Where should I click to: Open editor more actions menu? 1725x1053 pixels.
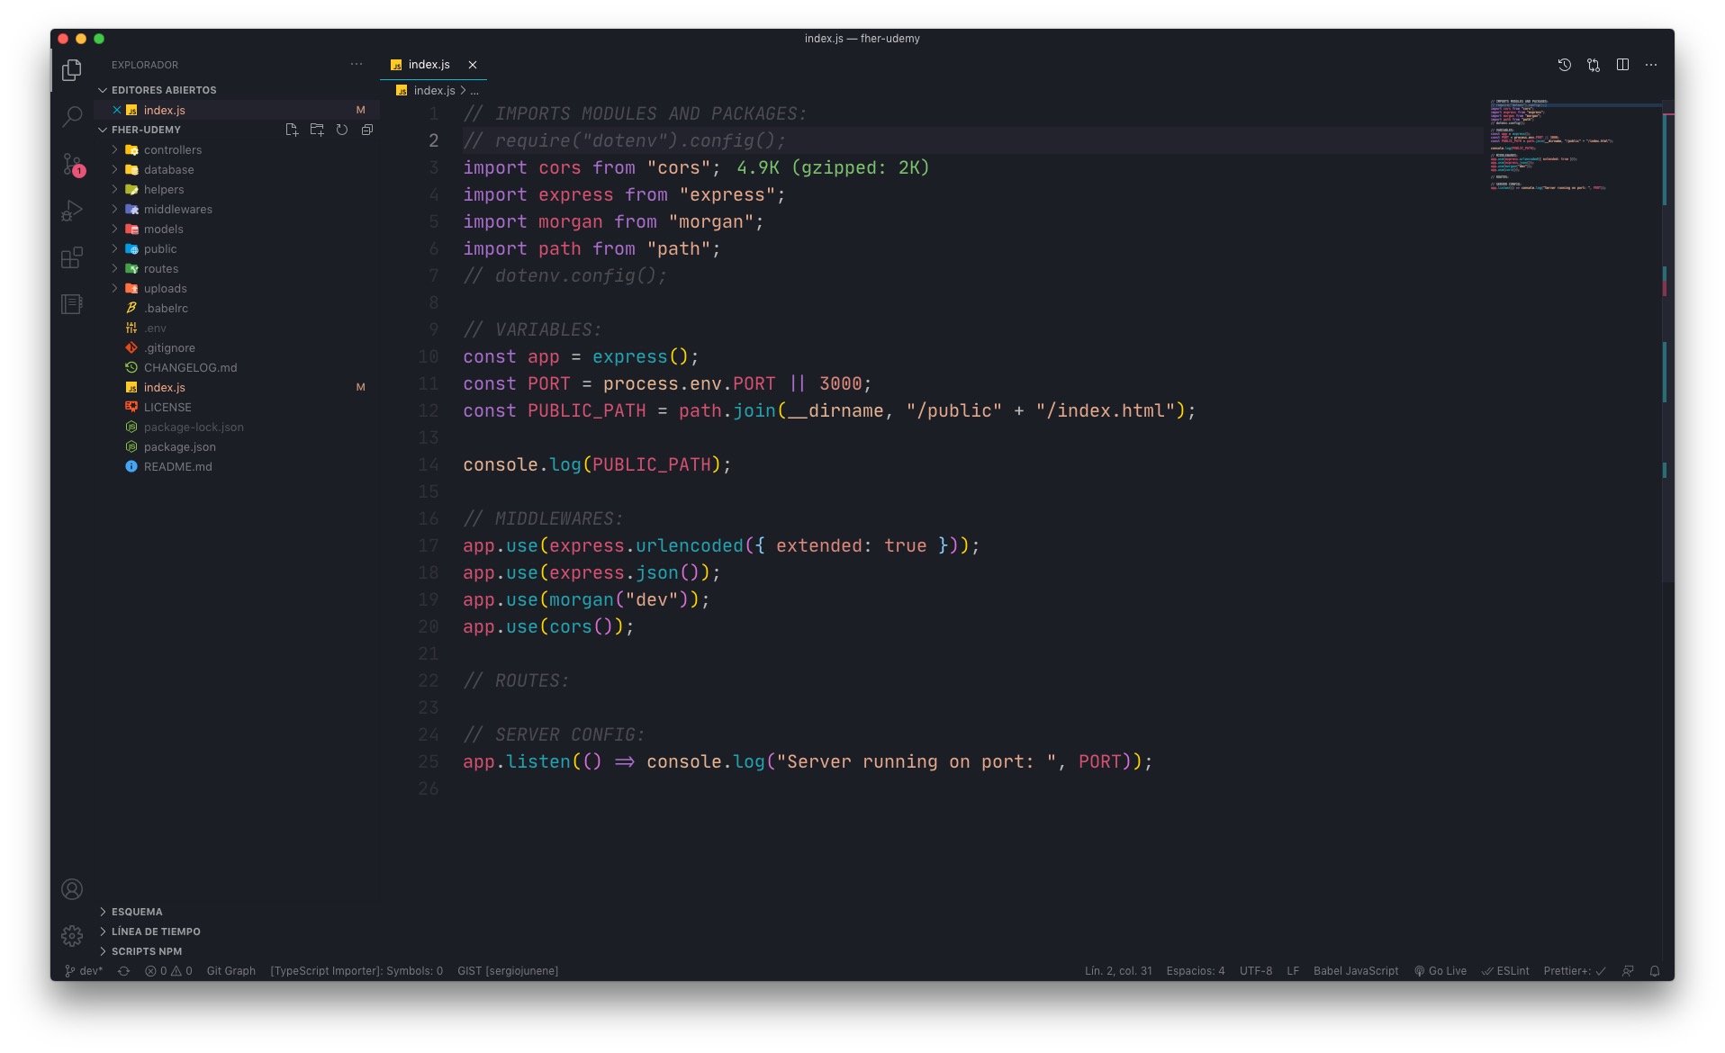tap(1651, 65)
